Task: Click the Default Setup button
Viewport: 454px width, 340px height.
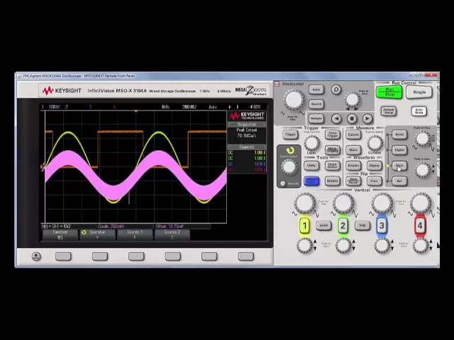Action: pyautogui.click(x=388, y=111)
